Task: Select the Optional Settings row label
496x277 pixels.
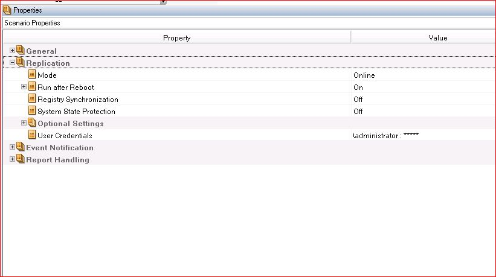Action: (71, 124)
